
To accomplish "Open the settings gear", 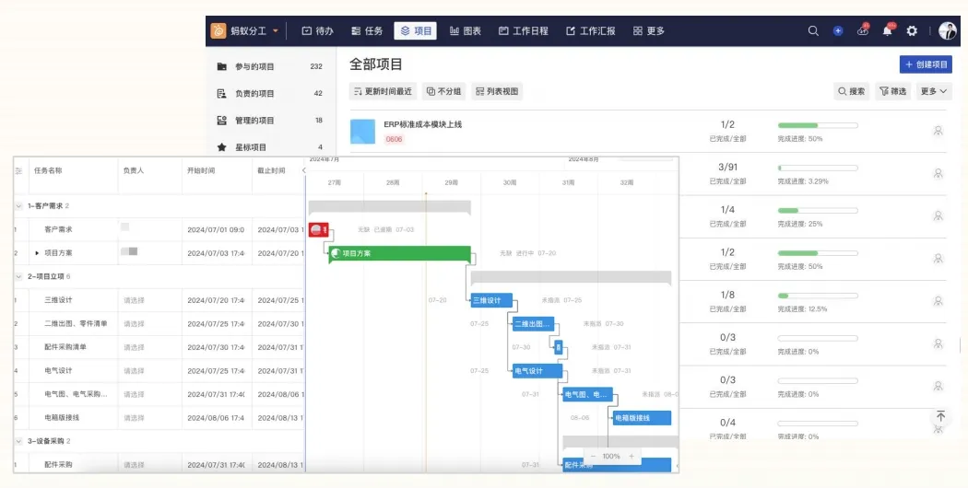I will pyautogui.click(x=912, y=30).
